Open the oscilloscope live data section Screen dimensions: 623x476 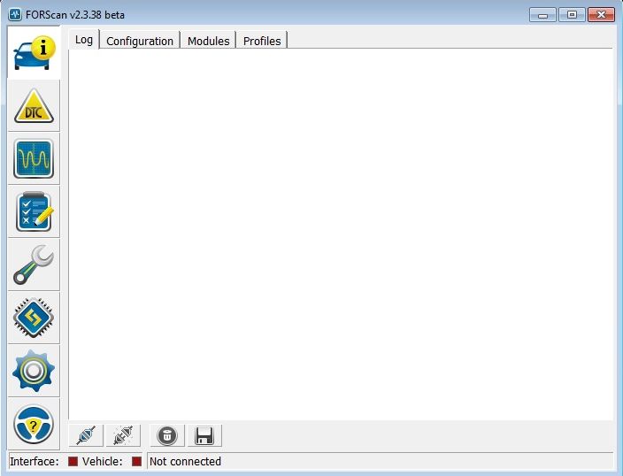click(34, 159)
